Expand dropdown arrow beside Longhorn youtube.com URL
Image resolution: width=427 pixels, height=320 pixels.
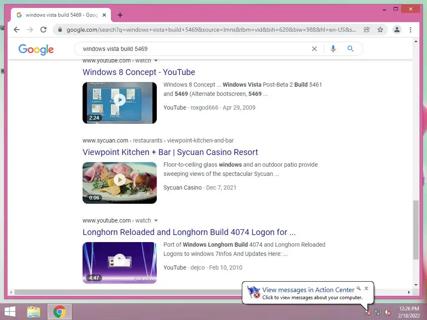click(156, 220)
